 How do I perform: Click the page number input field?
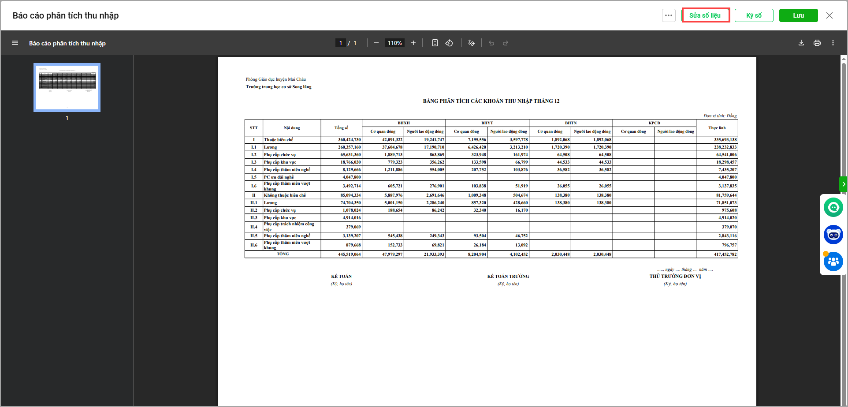coord(341,43)
